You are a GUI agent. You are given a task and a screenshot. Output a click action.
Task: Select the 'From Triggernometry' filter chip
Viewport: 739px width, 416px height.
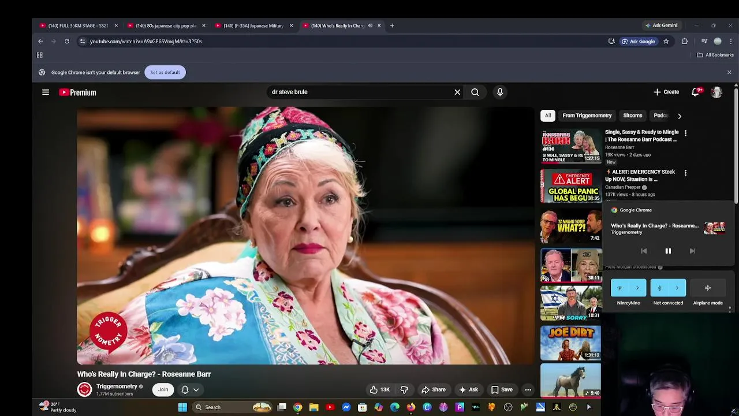pos(587,116)
